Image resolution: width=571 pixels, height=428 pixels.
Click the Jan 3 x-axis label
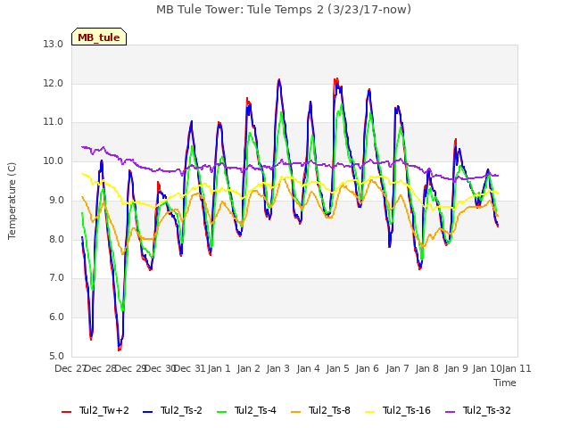(x=278, y=368)
